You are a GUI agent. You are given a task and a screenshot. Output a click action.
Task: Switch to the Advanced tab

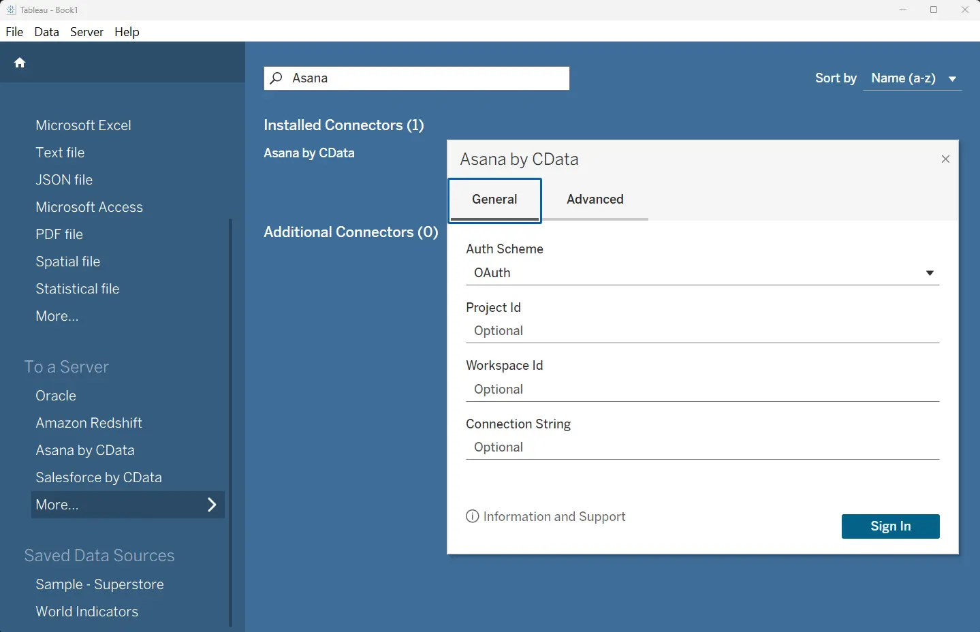(x=595, y=199)
